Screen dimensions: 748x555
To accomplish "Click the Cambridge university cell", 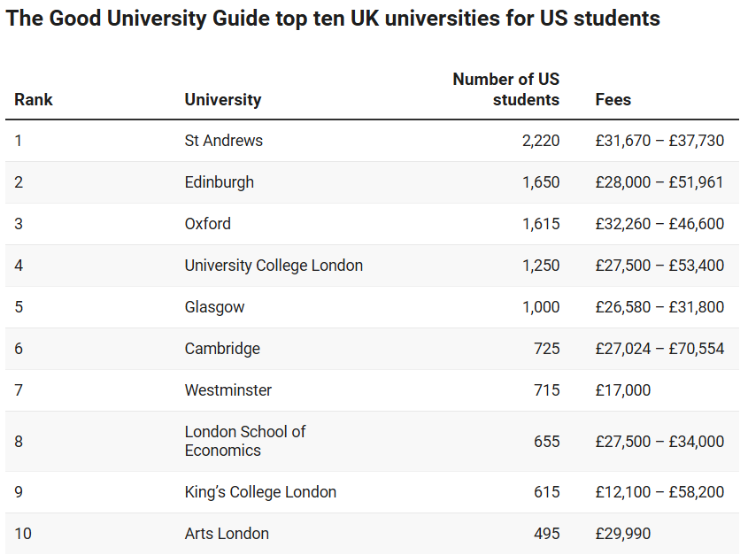I will pyautogui.click(x=222, y=349).
